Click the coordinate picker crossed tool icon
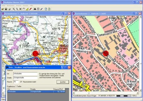143x101 pixels. 42,9
